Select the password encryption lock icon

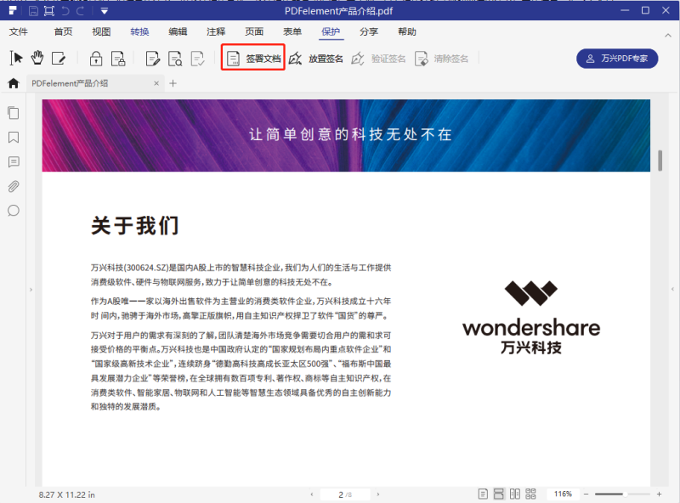pyautogui.click(x=96, y=58)
